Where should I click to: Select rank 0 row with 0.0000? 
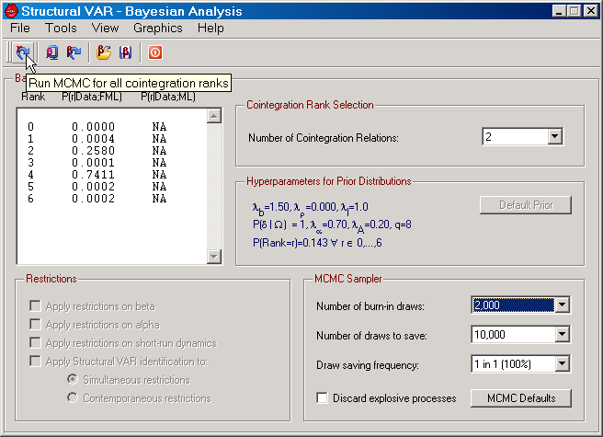tap(97, 127)
